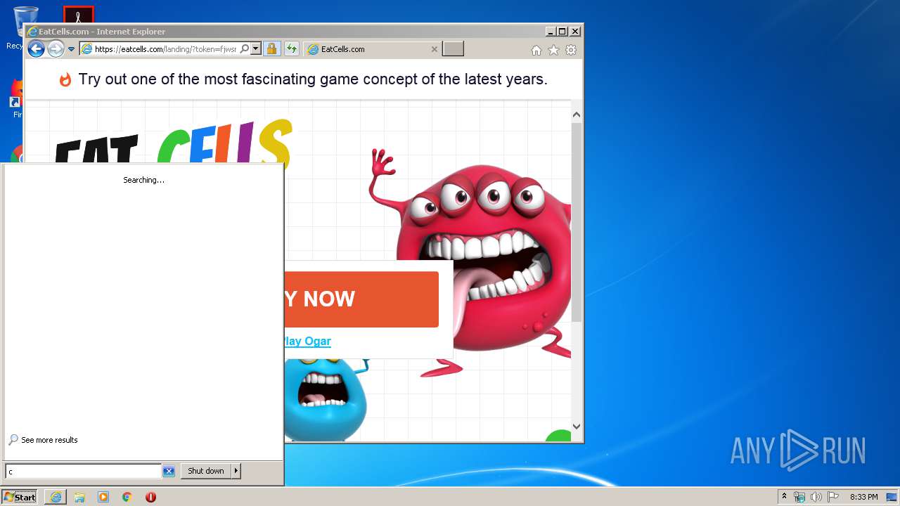Screen dimensions: 900x506
Task: Click the page scrollbar down arrow
Action: pos(577,426)
